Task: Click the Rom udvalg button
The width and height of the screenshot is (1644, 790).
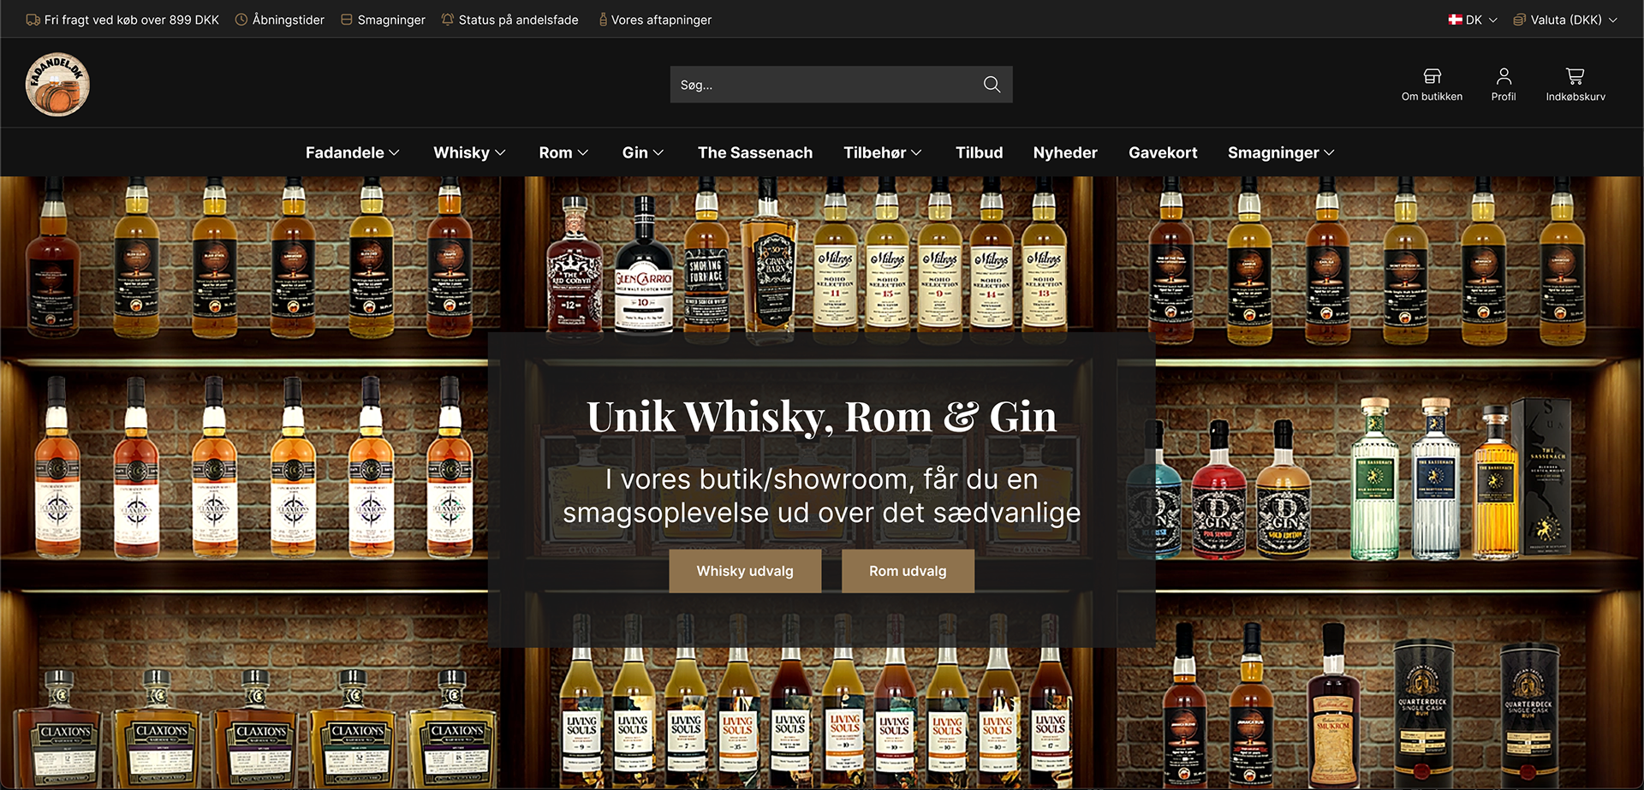Action: [908, 571]
